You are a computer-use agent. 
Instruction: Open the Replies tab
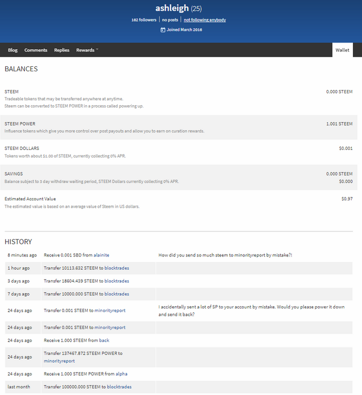click(62, 50)
